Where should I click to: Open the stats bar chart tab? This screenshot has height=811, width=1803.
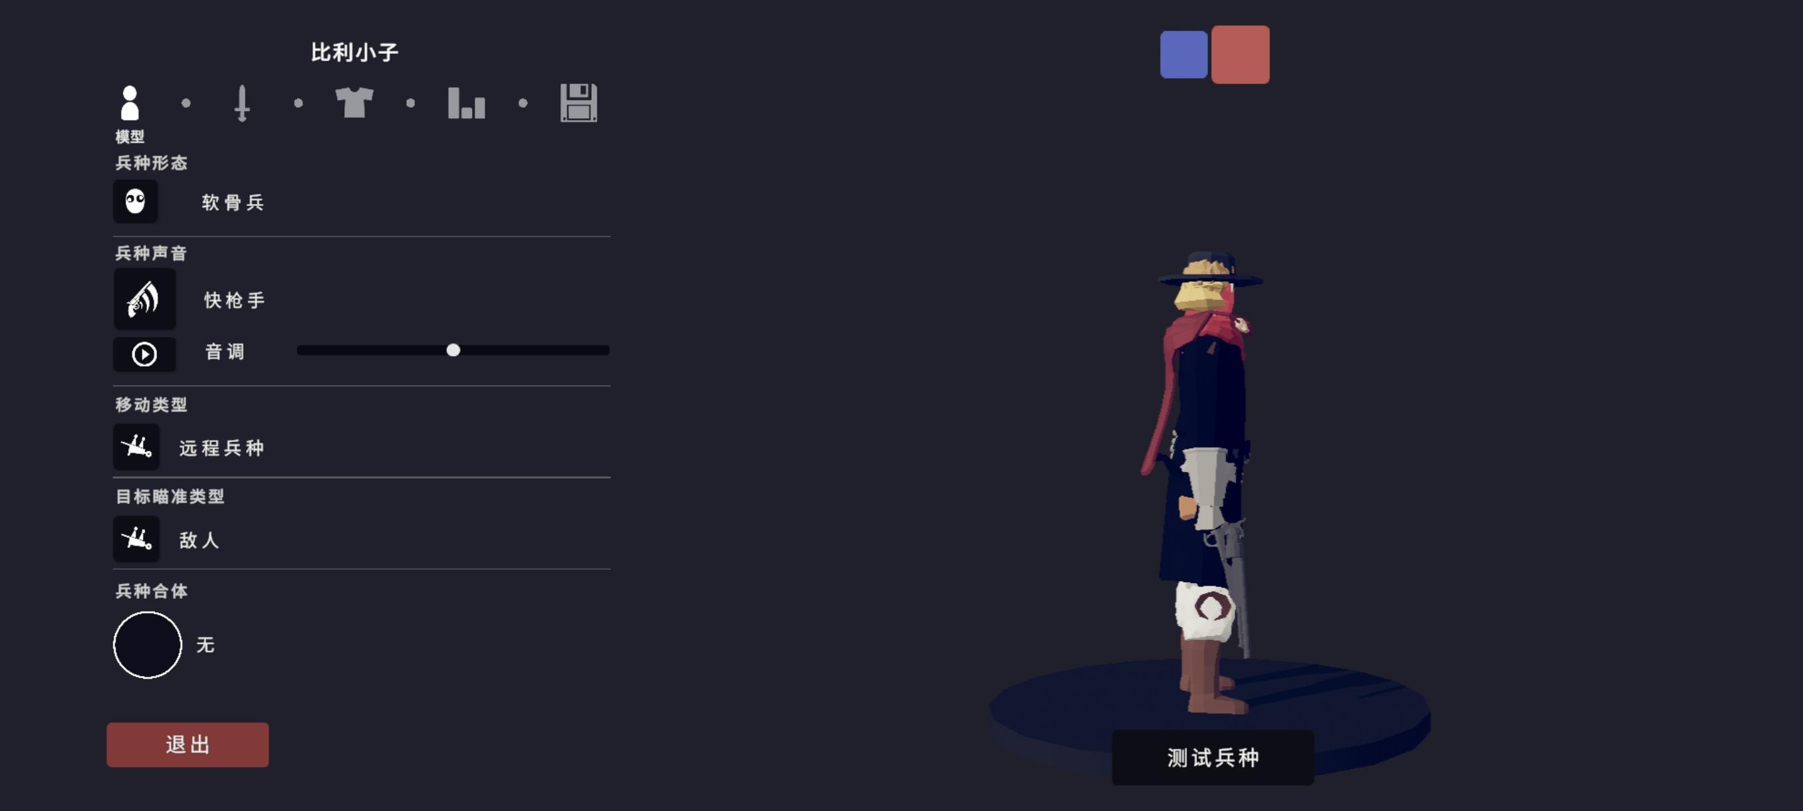(x=466, y=103)
